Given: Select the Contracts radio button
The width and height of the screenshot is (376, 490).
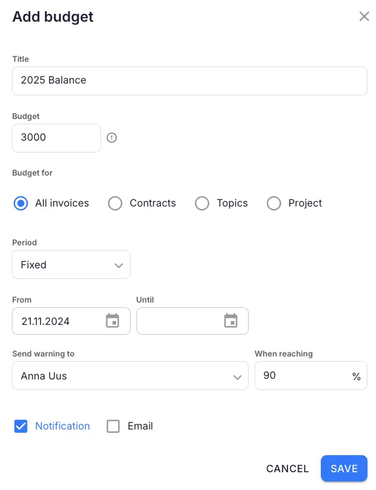Looking at the screenshot, I should click(x=115, y=203).
